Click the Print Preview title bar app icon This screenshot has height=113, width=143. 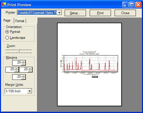pos(4,5)
